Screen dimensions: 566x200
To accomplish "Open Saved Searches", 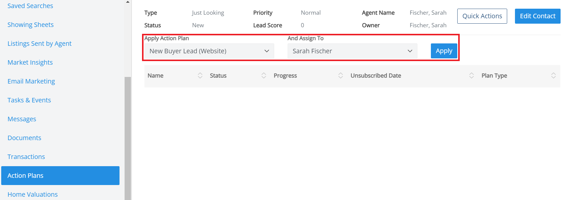I will [x=30, y=6].
